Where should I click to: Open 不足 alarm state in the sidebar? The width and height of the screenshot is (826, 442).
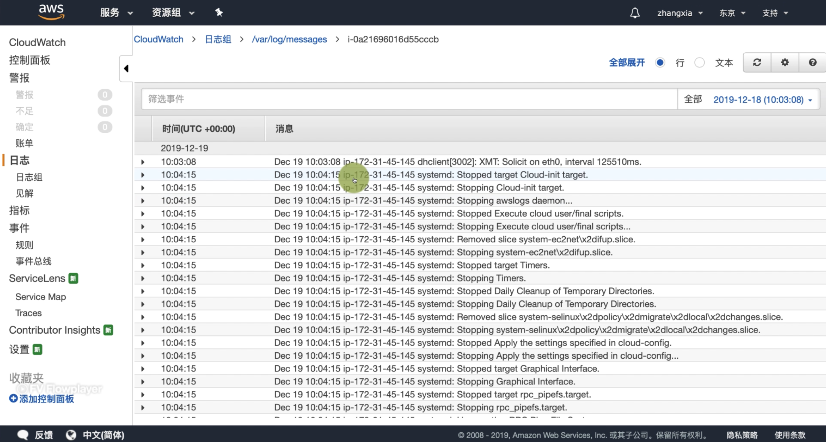pos(24,111)
